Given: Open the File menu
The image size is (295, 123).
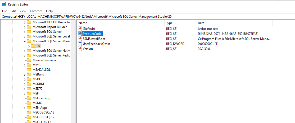Looking at the screenshot, I should [x=4, y=11].
